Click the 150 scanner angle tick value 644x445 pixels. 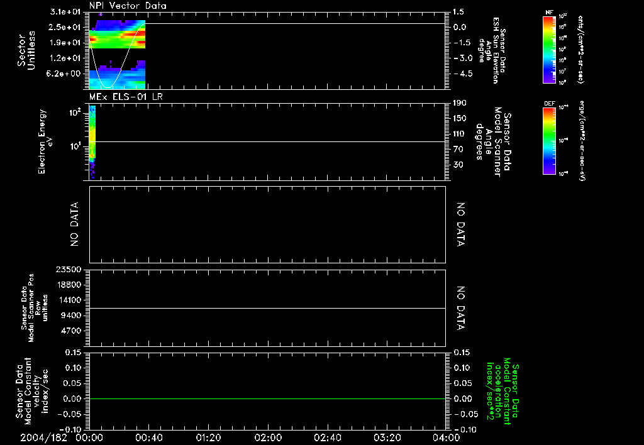(x=460, y=119)
